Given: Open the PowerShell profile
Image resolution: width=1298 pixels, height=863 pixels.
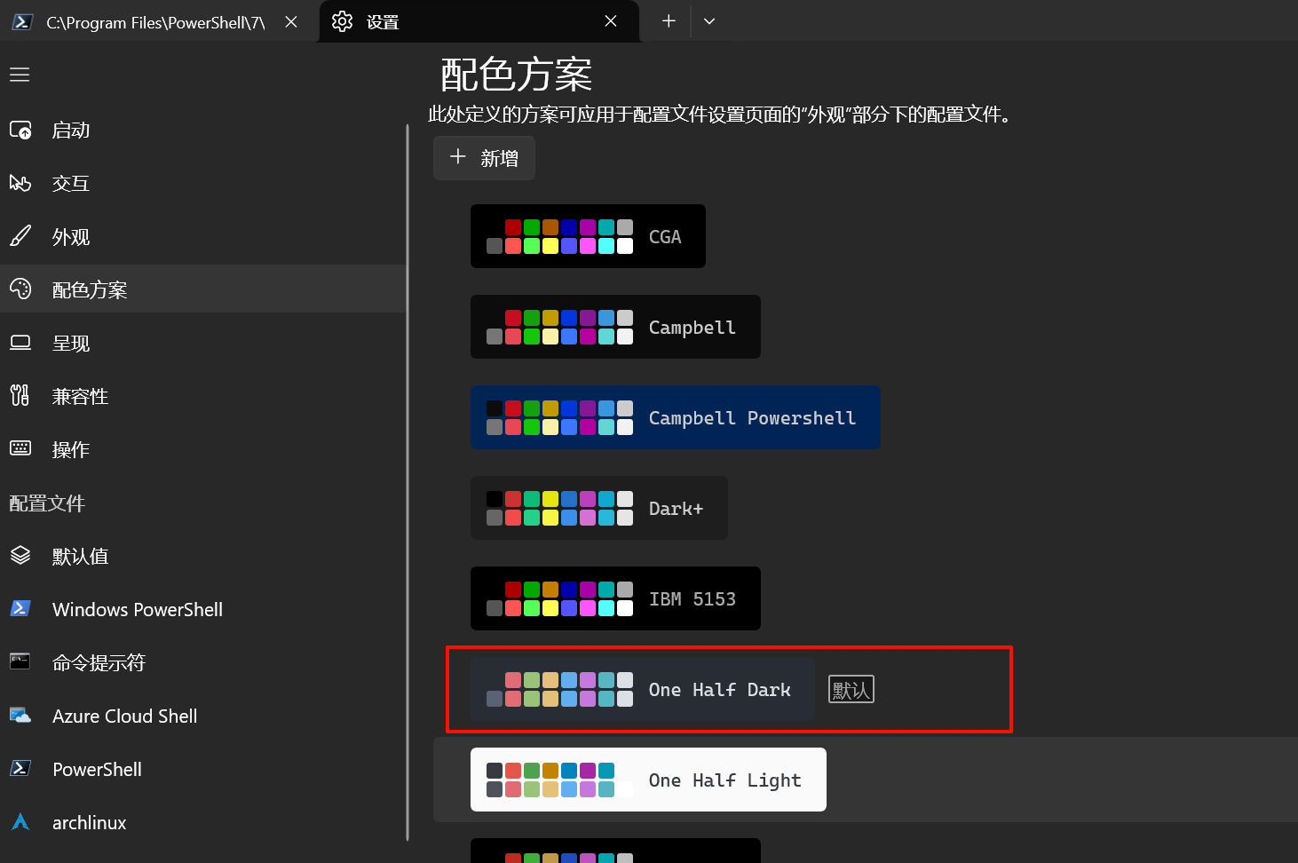Looking at the screenshot, I should [202, 769].
